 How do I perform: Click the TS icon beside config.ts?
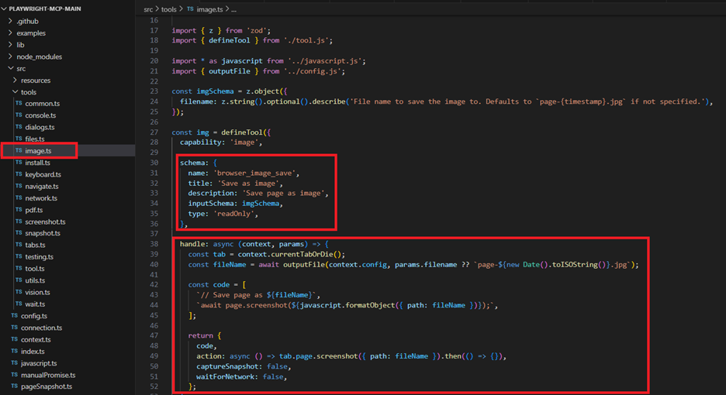coord(14,316)
